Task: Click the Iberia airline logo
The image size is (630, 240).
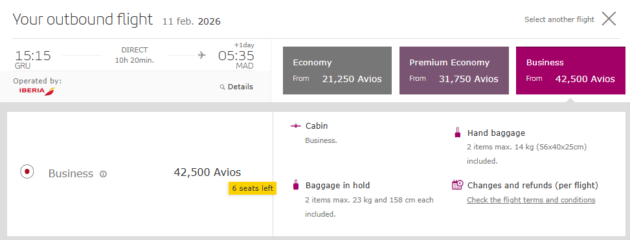Action: (37, 91)
